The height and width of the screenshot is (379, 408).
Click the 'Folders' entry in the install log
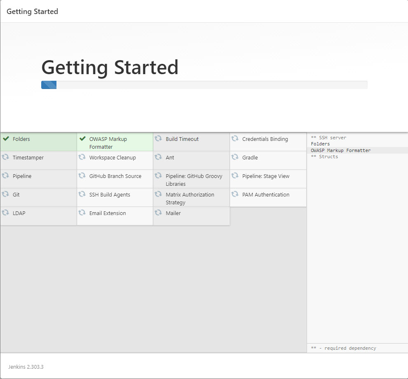tap(320, 144)
